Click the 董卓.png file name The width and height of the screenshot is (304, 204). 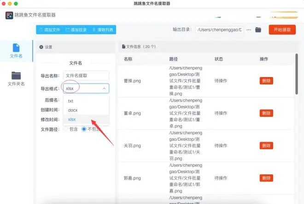[132, 113]
